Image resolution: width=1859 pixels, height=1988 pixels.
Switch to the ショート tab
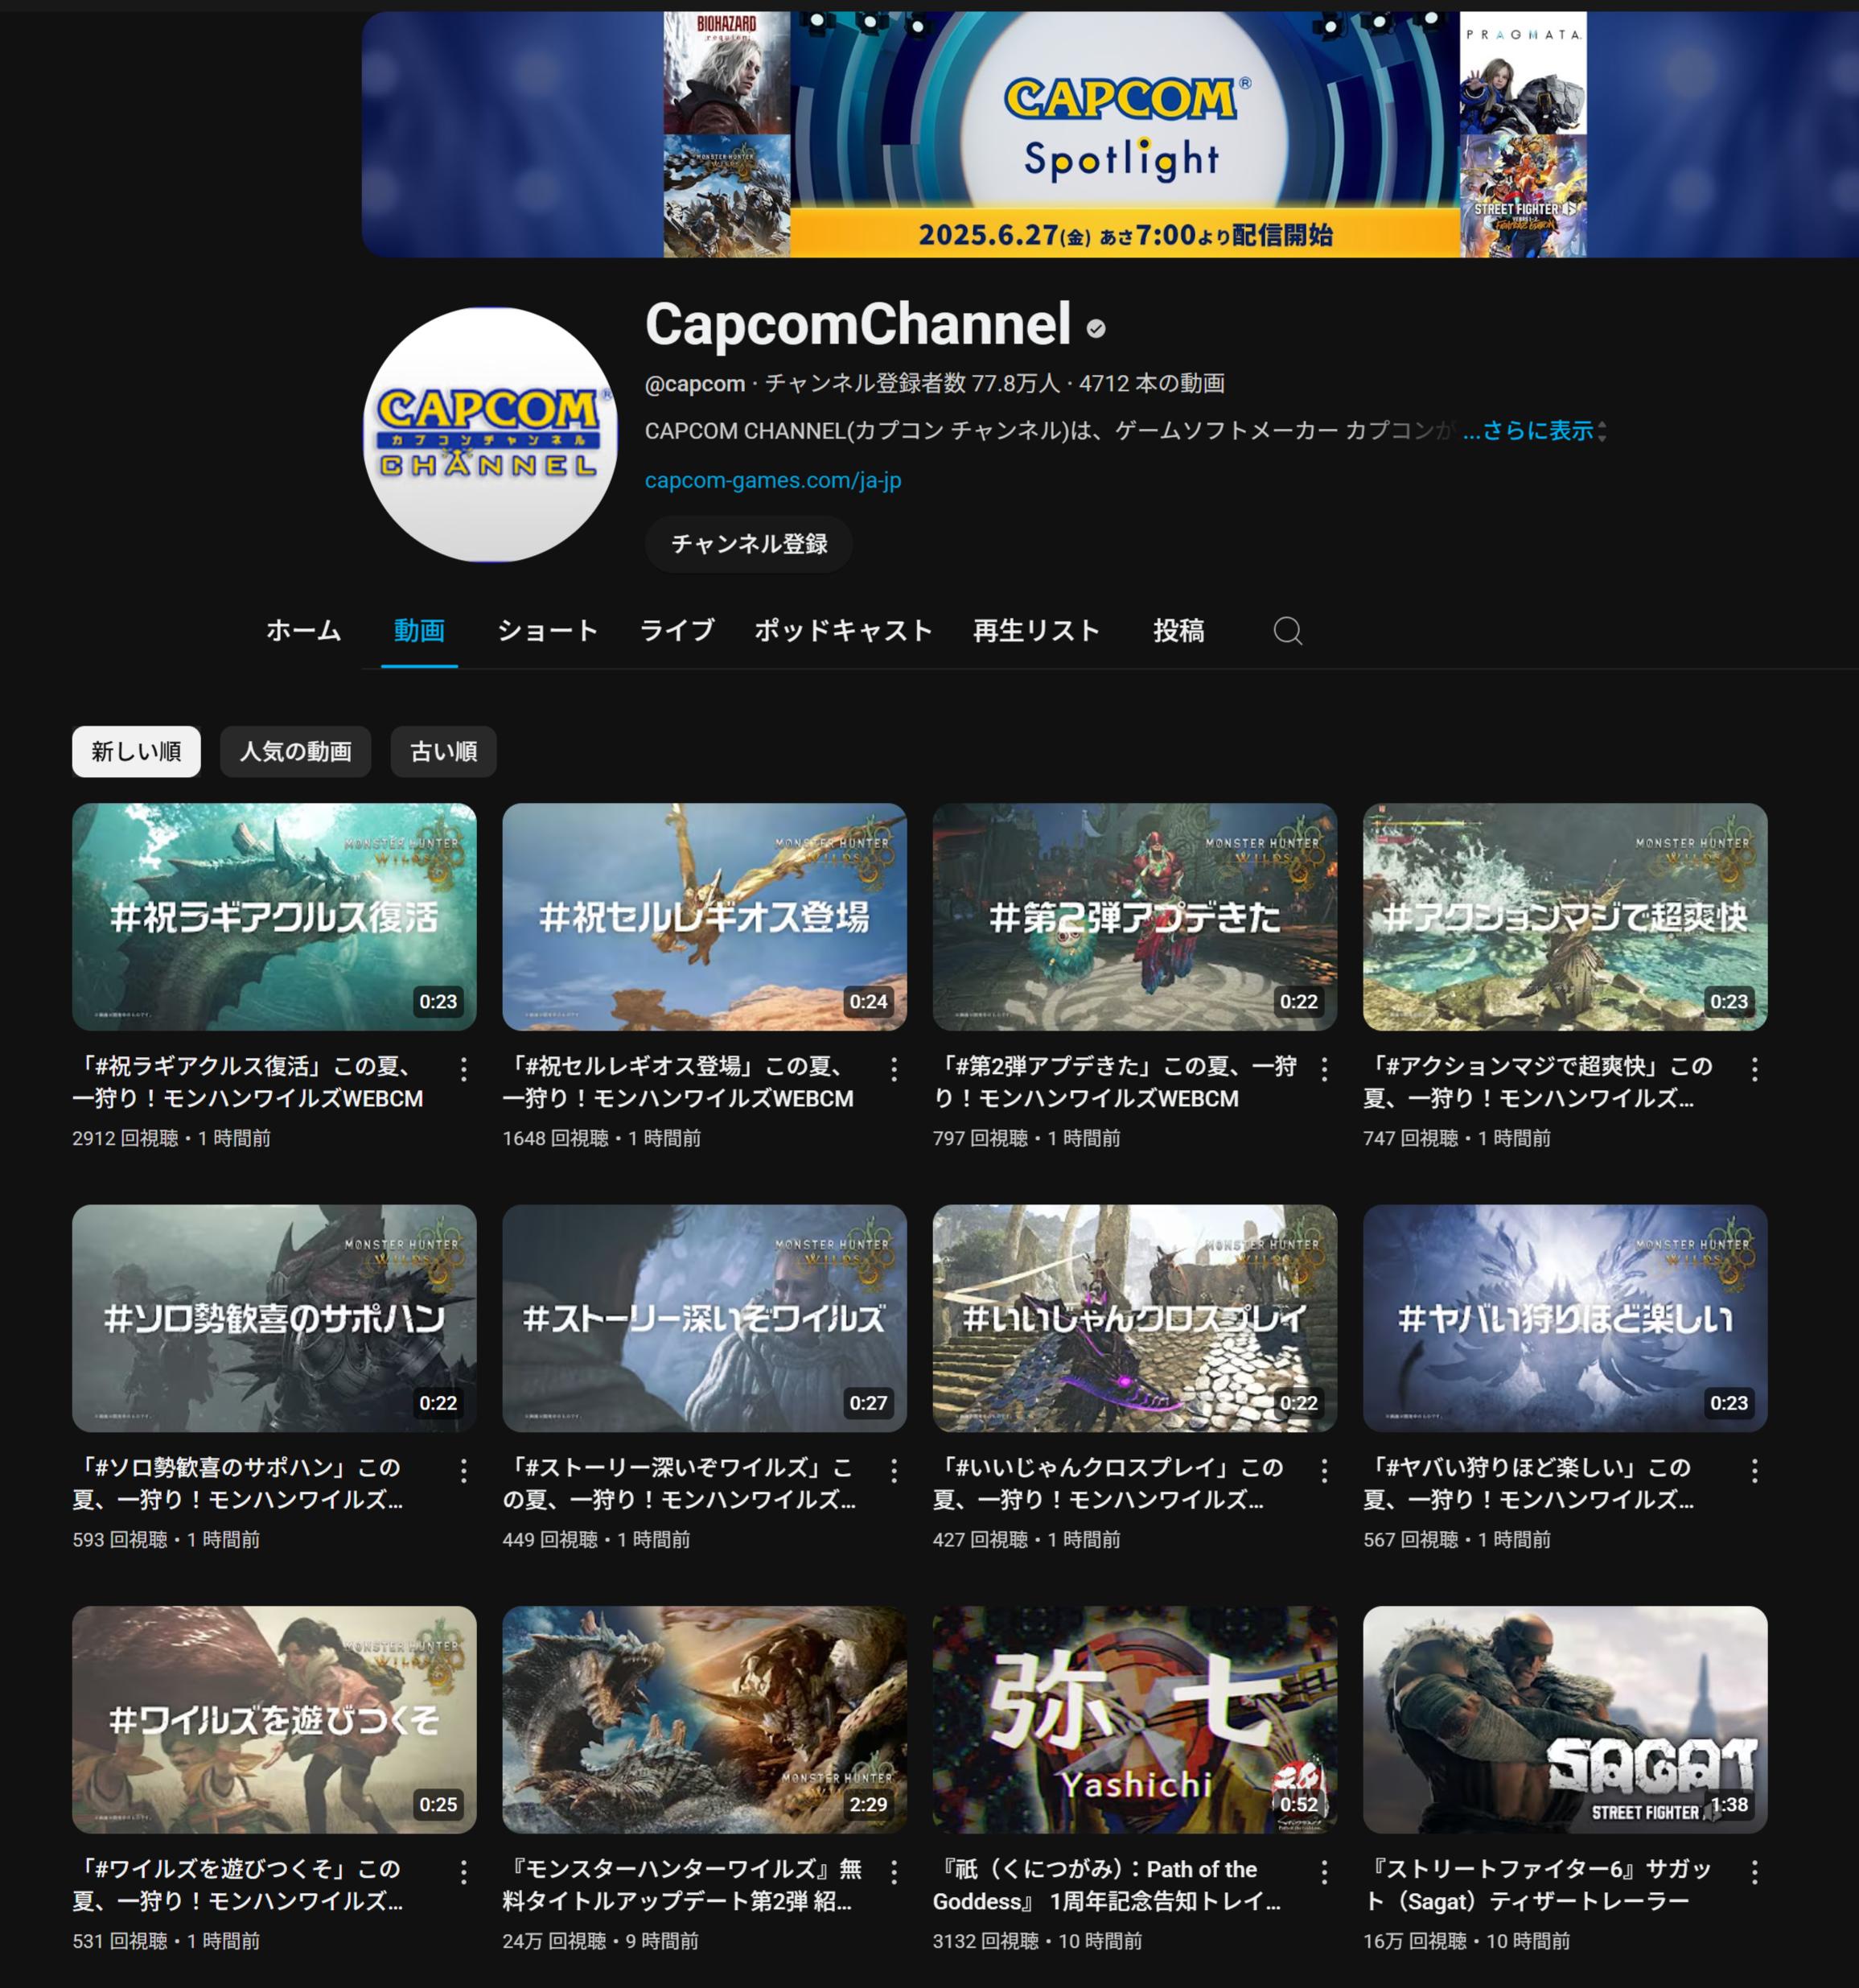pos(547,631)
